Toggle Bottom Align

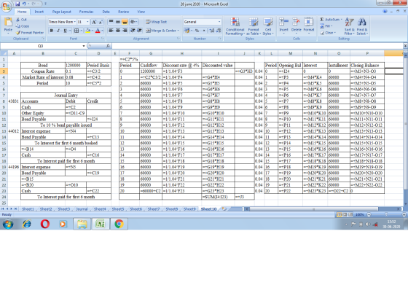click(125, 22)
